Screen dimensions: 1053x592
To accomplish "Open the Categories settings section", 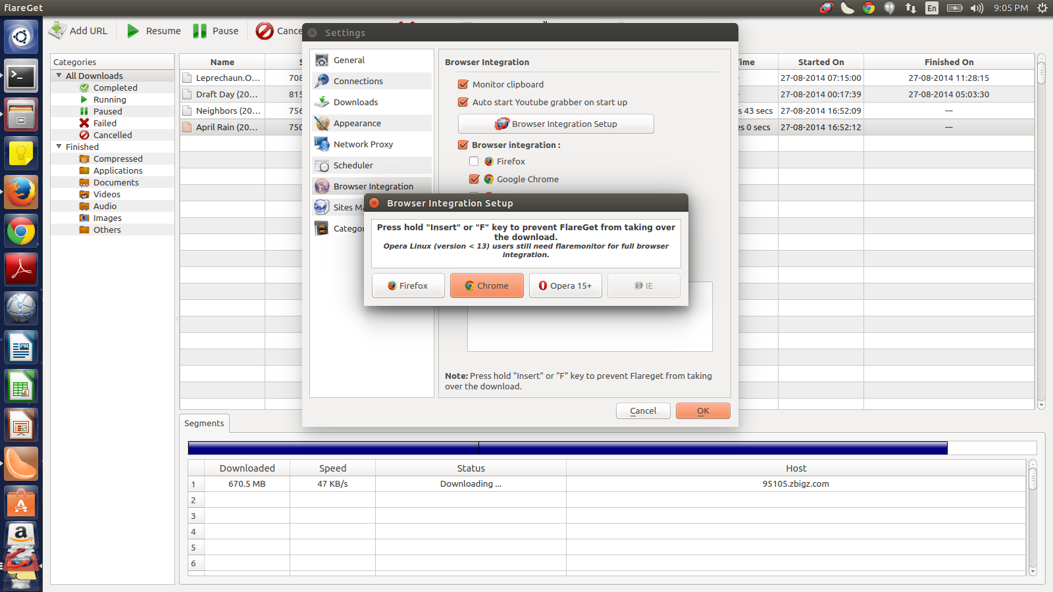I will [339, 228].
